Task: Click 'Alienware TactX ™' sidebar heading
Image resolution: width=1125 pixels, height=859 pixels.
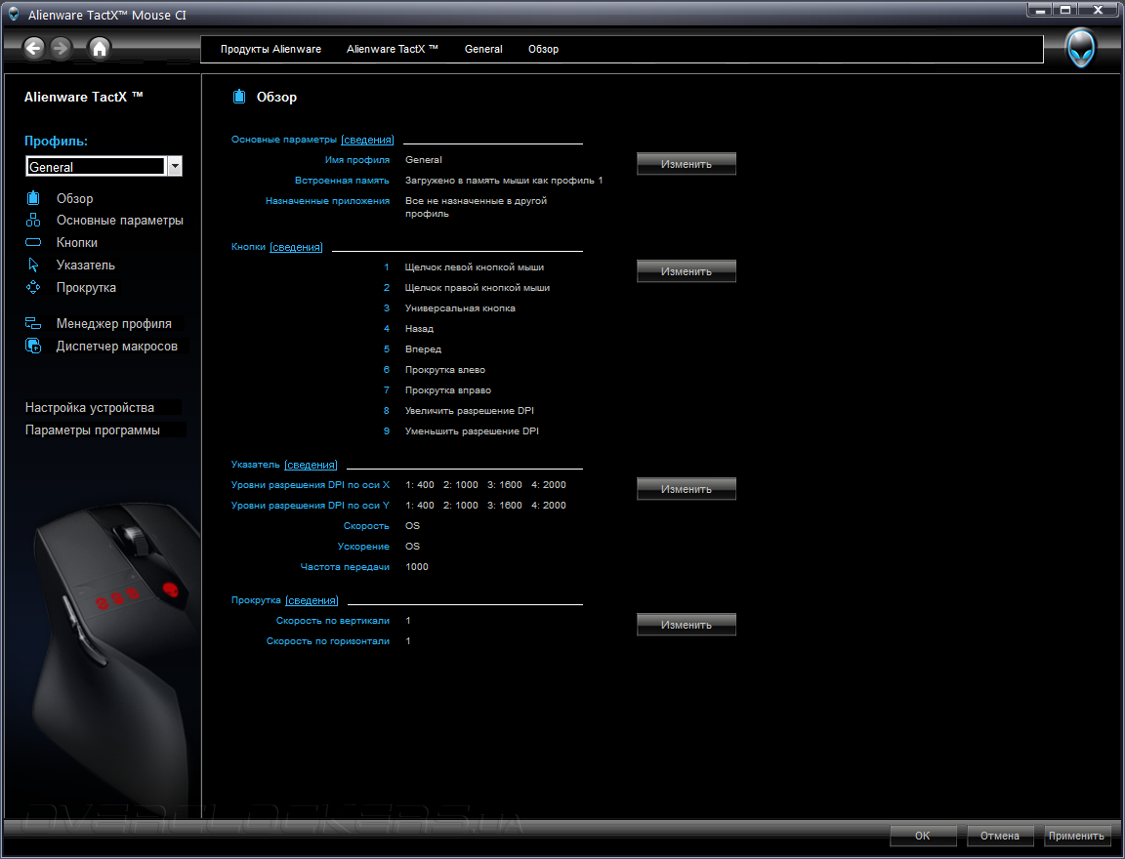Action: pos(84,97)
